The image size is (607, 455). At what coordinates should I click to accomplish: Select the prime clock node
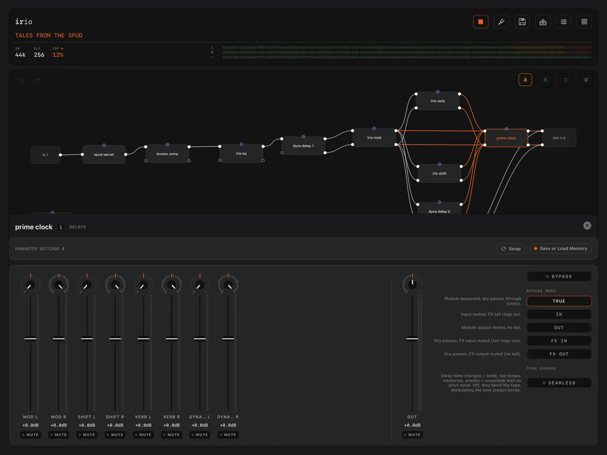click(x=506, y=138)
